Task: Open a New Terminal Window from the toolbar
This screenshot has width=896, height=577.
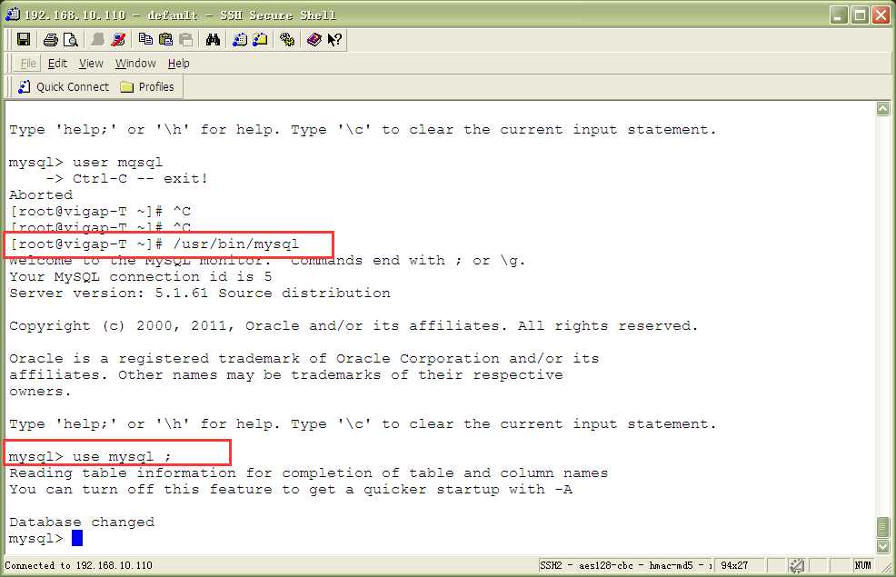Action: click(240, 39)
